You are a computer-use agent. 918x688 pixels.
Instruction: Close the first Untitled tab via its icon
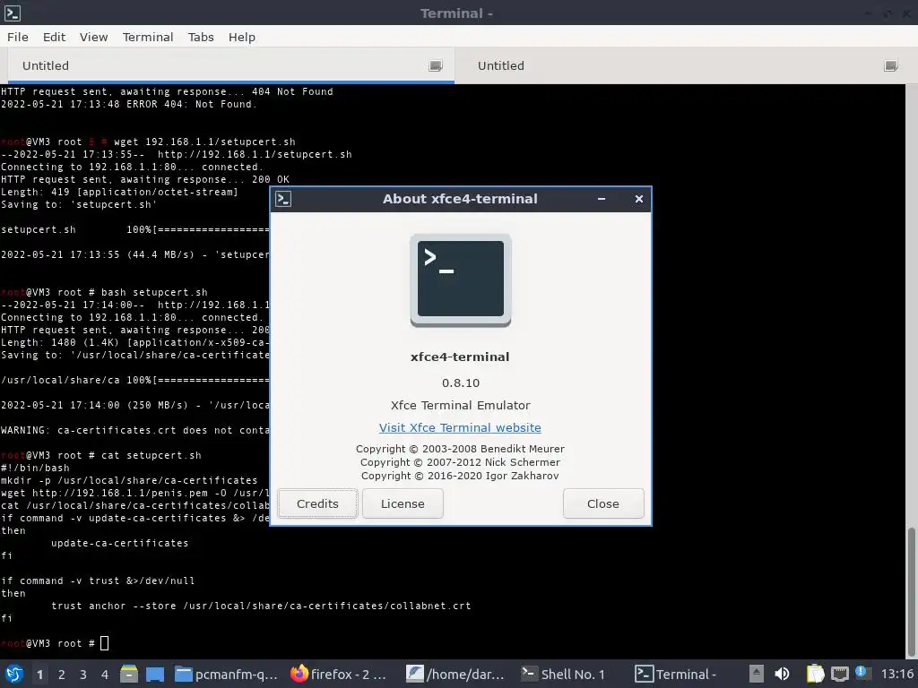(435, 65)
